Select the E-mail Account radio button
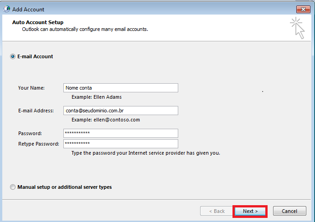Screen dimensions: 315x222 13,56
